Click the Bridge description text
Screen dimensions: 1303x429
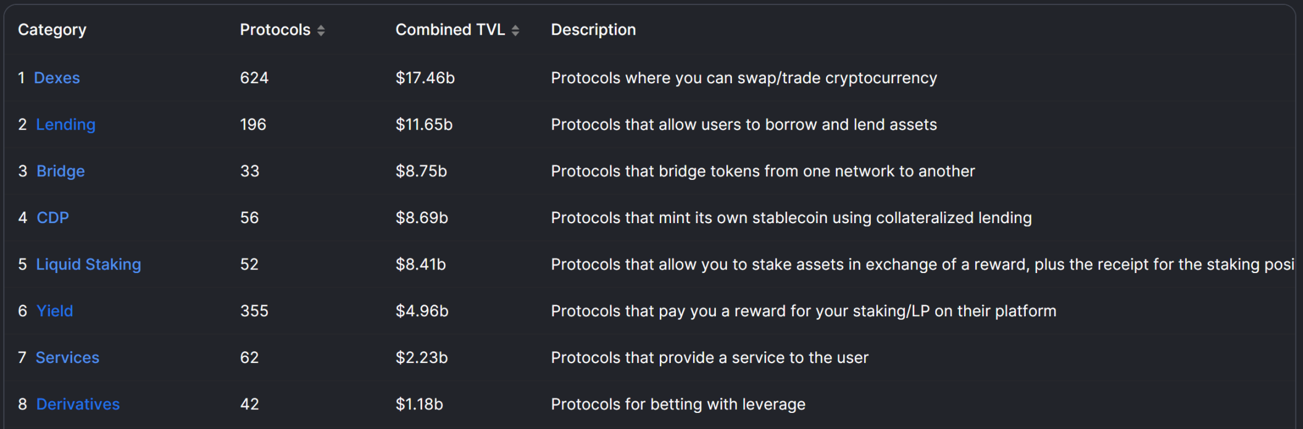click(763, 171)
